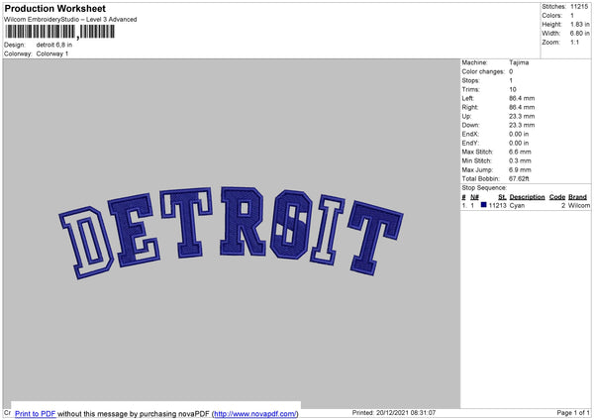
Task: Select the Width value 6.80 in
Action: [579, 34]
